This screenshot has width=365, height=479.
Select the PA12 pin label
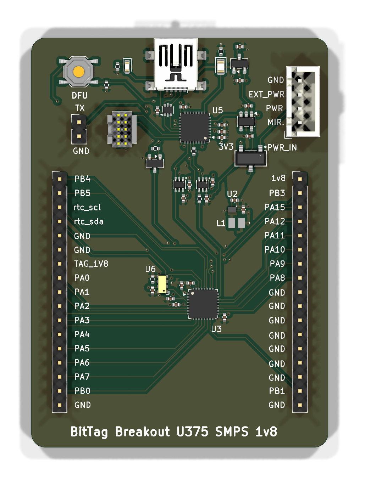[x=275, y=221]
